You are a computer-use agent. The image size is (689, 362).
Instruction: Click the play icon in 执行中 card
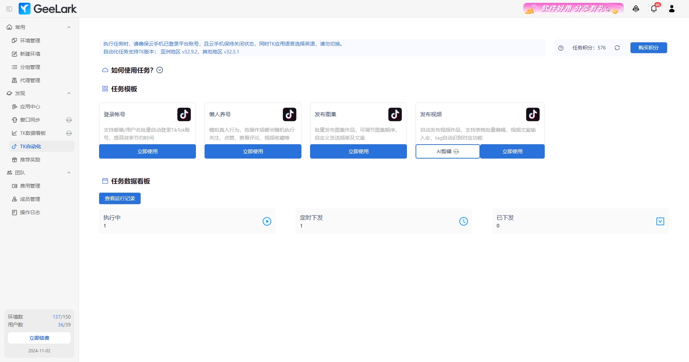267,221
